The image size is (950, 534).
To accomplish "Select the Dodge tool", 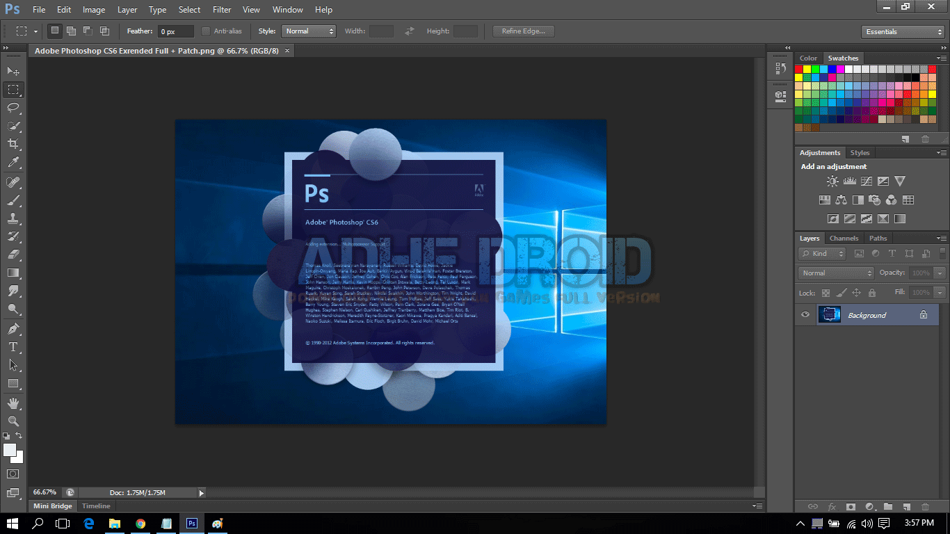I will click(x=13, y=309).
